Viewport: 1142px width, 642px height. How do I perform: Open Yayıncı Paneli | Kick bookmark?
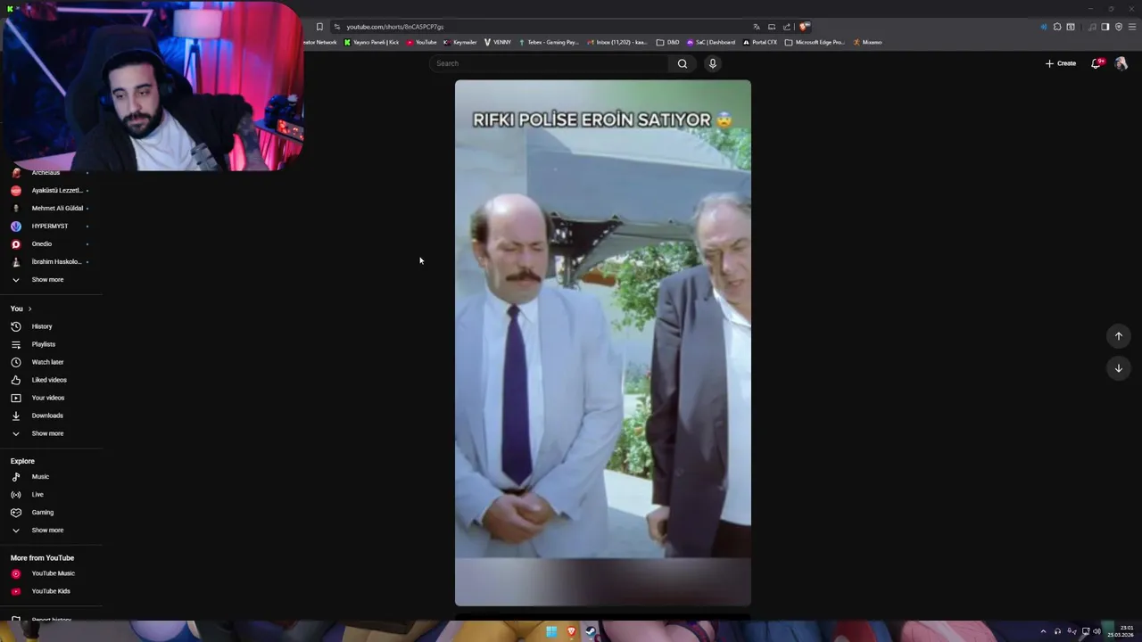371,42
